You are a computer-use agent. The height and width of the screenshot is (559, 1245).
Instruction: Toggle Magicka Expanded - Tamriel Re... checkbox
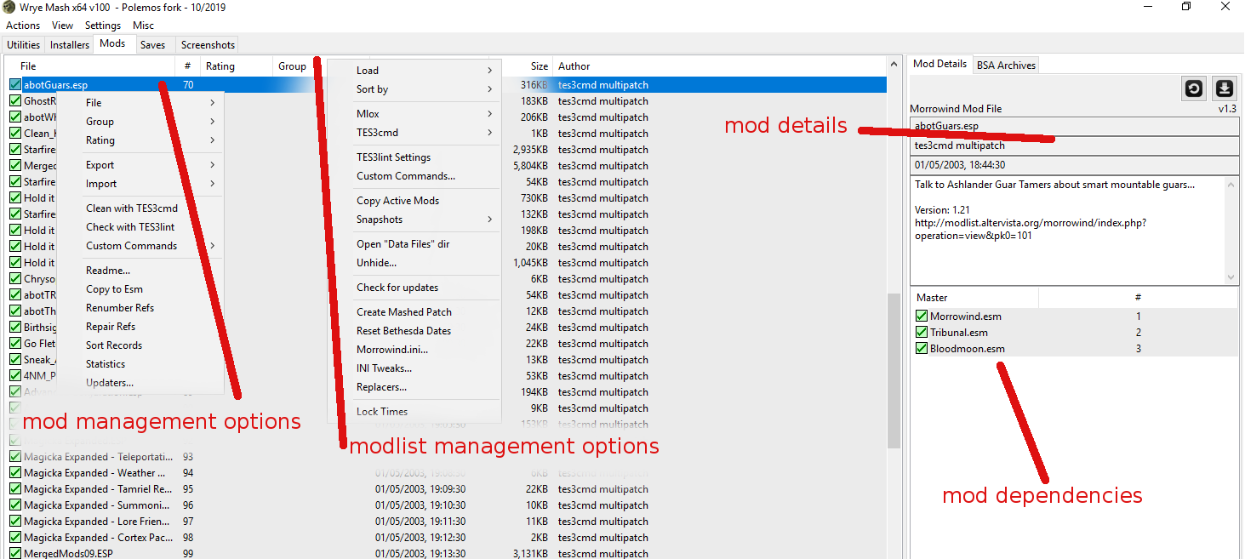click(x=15, y=489)
